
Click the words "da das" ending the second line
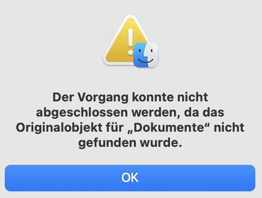204,113
